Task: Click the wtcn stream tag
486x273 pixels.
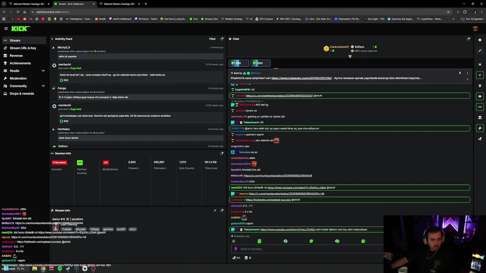Action: (x=133, y=229)
